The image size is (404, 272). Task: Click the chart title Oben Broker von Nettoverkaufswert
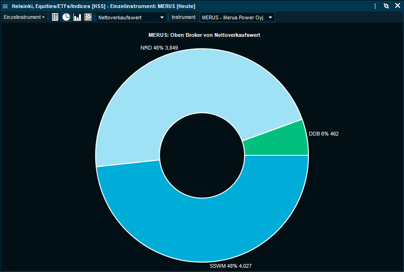click(204, 35)
